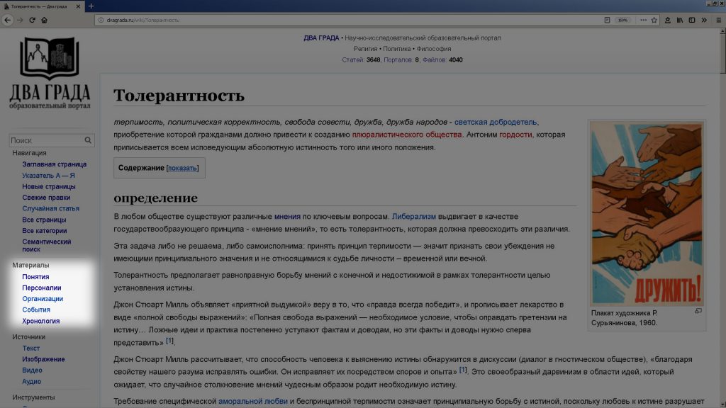Click the Два Града logo image
Viewport: 726px width, 408px height.
point(50,73)
